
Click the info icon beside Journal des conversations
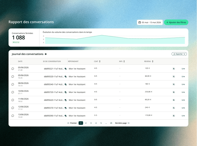click(46, 54)
